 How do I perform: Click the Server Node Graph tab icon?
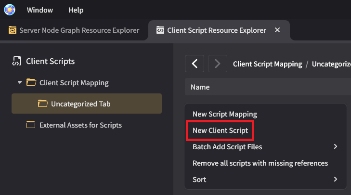click(x=13, y=30)
